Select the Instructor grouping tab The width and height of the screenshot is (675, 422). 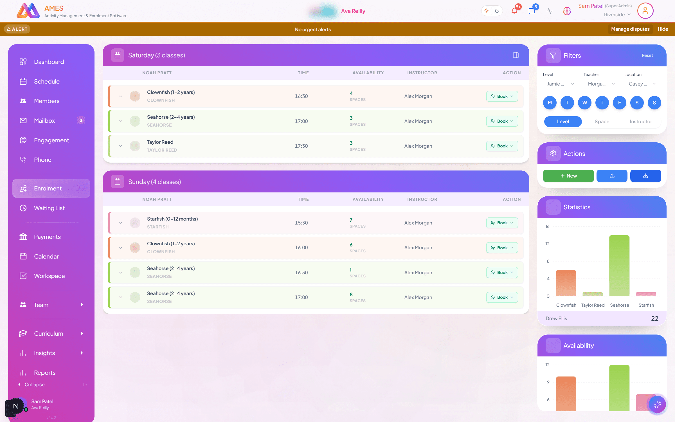[x=641, y=122]
